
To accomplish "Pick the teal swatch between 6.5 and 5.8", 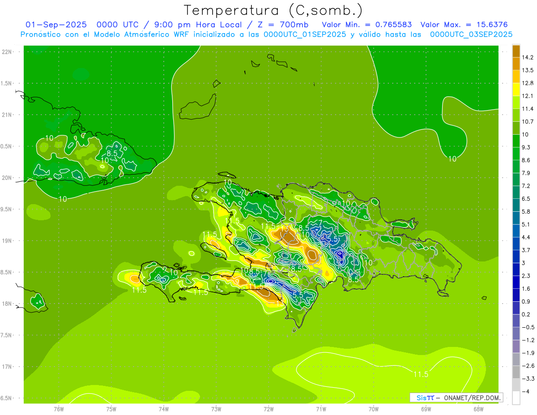I will [x=516, y=205].
